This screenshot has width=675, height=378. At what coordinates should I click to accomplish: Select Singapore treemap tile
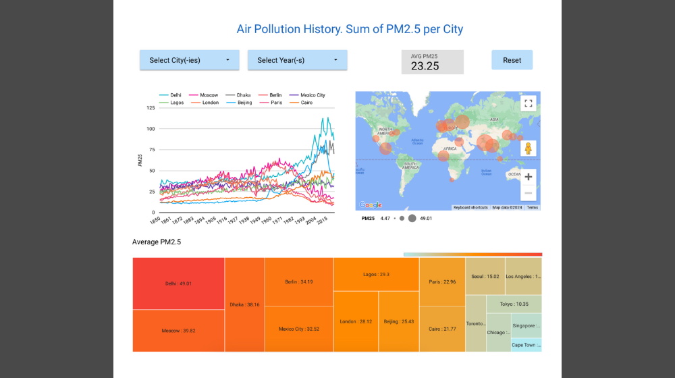[x=526, y=326]
